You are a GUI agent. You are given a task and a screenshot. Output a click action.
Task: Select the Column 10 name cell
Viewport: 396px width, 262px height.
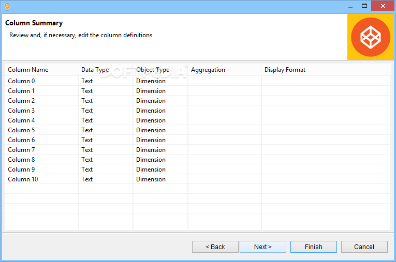(x=41, y=179)
